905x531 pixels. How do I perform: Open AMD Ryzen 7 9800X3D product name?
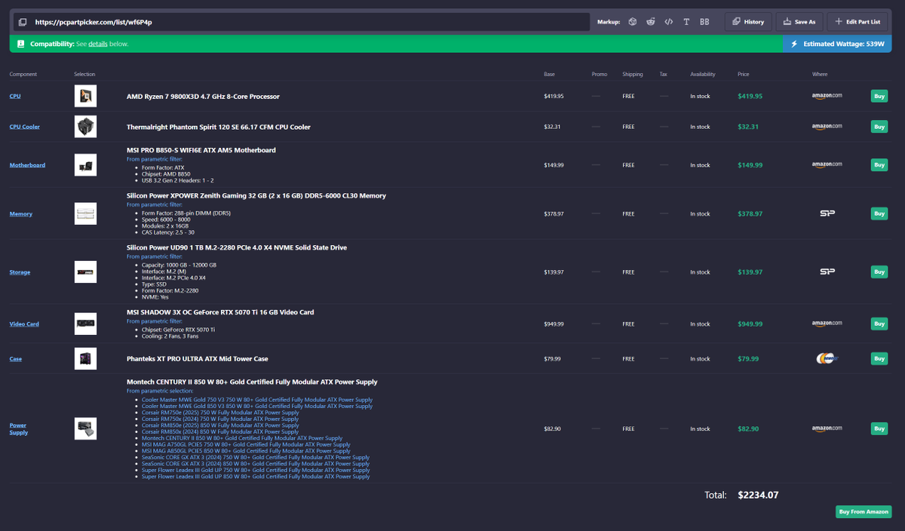[x=203, y=97]
